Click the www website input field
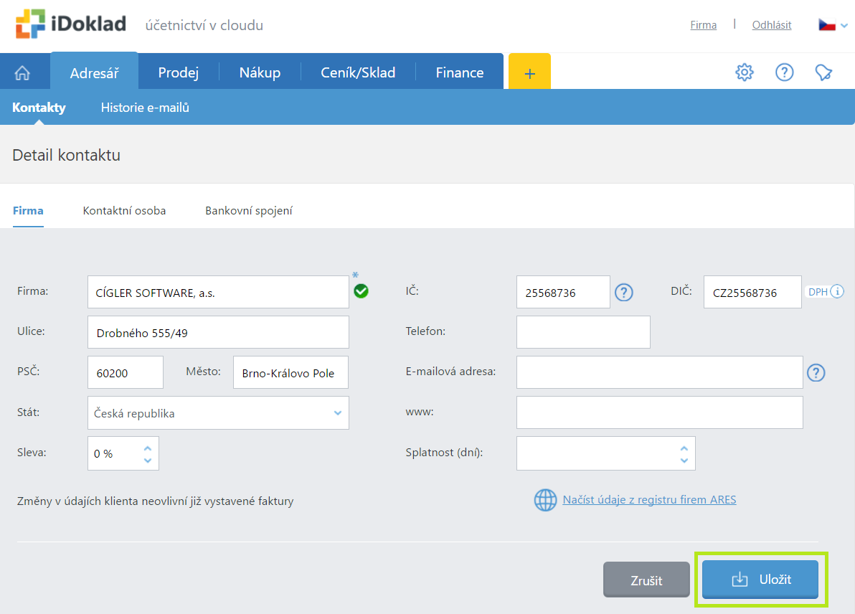Viewport: 855px width, 614px height. pyautogui.click(x=660, y=412)
